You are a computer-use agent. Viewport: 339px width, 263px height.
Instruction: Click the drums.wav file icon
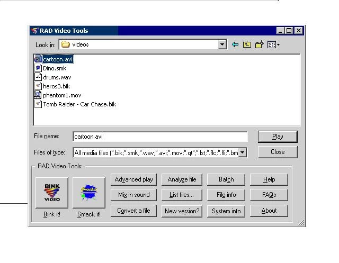coord(38,77)
